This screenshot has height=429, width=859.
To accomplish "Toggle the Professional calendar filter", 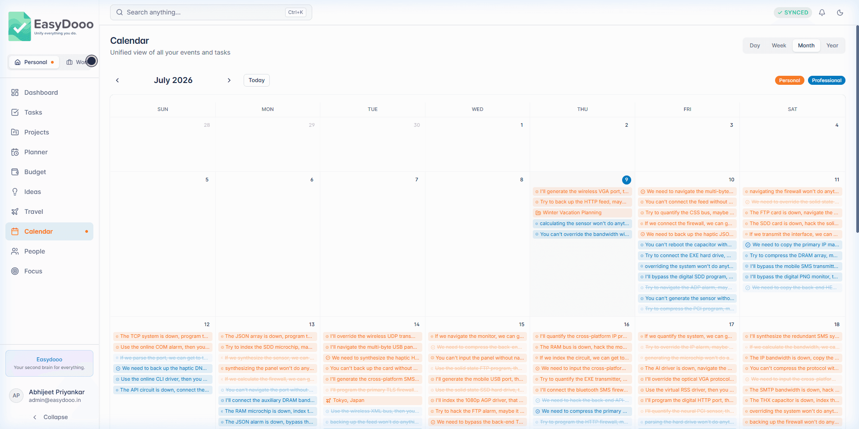I will coord(827,80).
